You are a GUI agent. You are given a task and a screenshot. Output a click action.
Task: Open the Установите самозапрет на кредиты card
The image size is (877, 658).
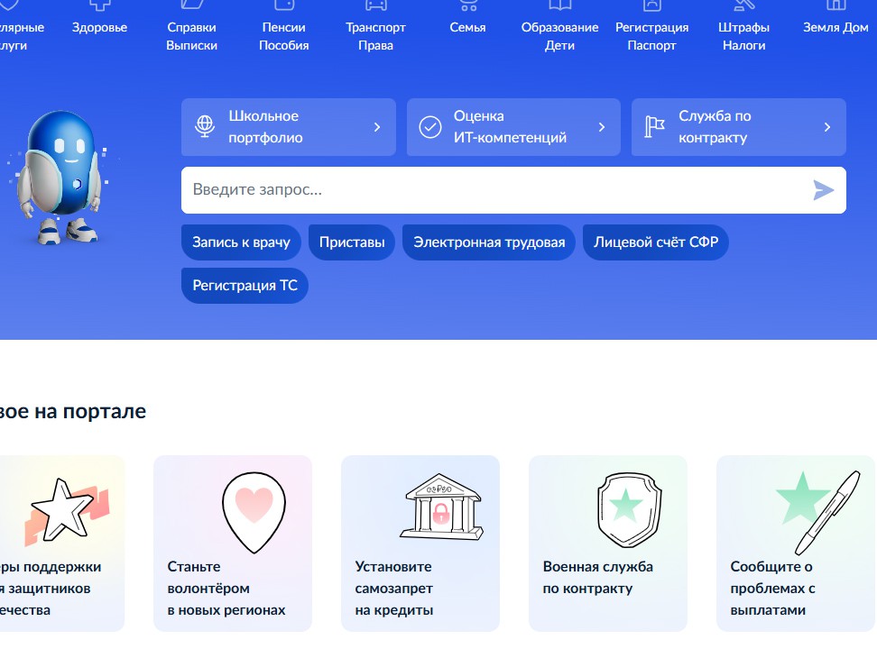point(420,543)
